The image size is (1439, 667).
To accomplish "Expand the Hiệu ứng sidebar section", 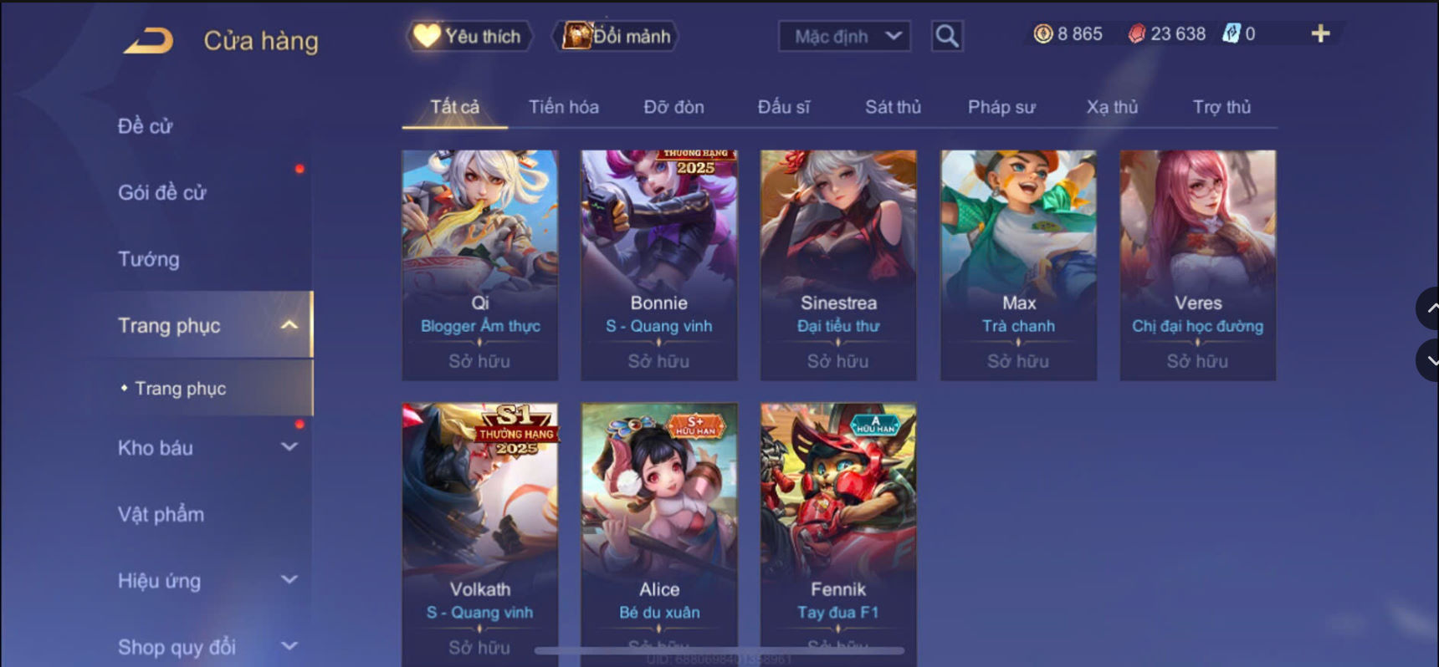I will (x=289, y=579).
